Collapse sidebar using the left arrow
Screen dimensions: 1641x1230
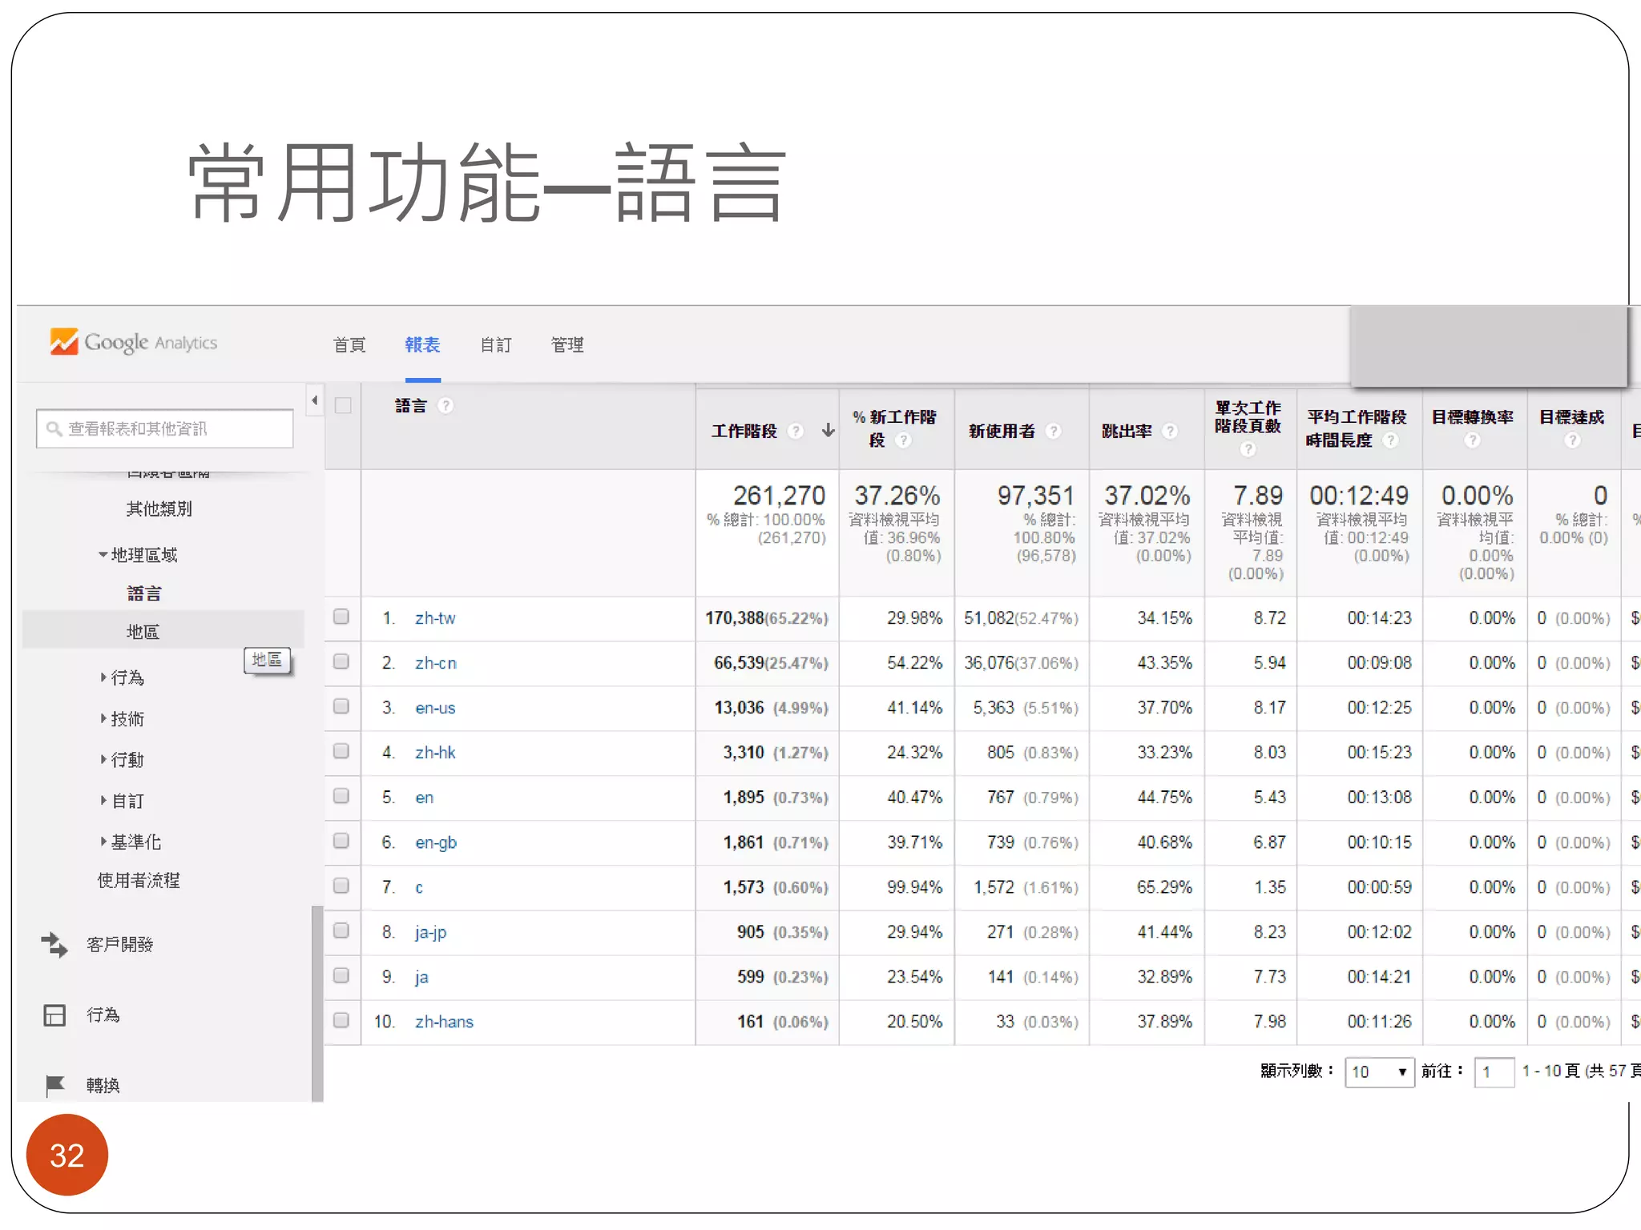coord(315,400)
